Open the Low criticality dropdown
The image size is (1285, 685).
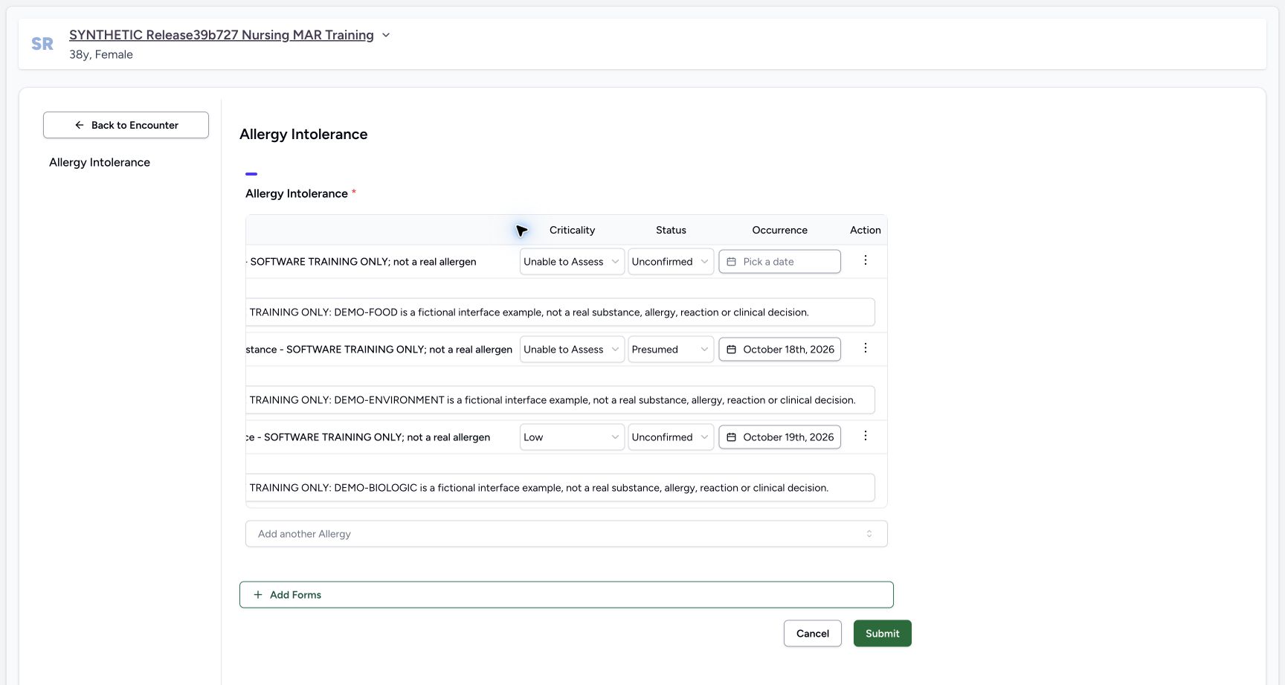coord(572,437)
